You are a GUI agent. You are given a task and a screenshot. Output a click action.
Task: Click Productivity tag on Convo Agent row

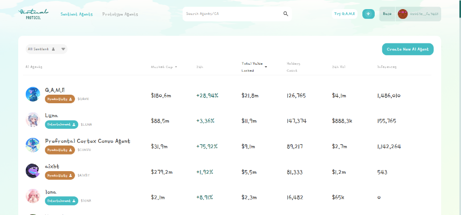point(60,150)
